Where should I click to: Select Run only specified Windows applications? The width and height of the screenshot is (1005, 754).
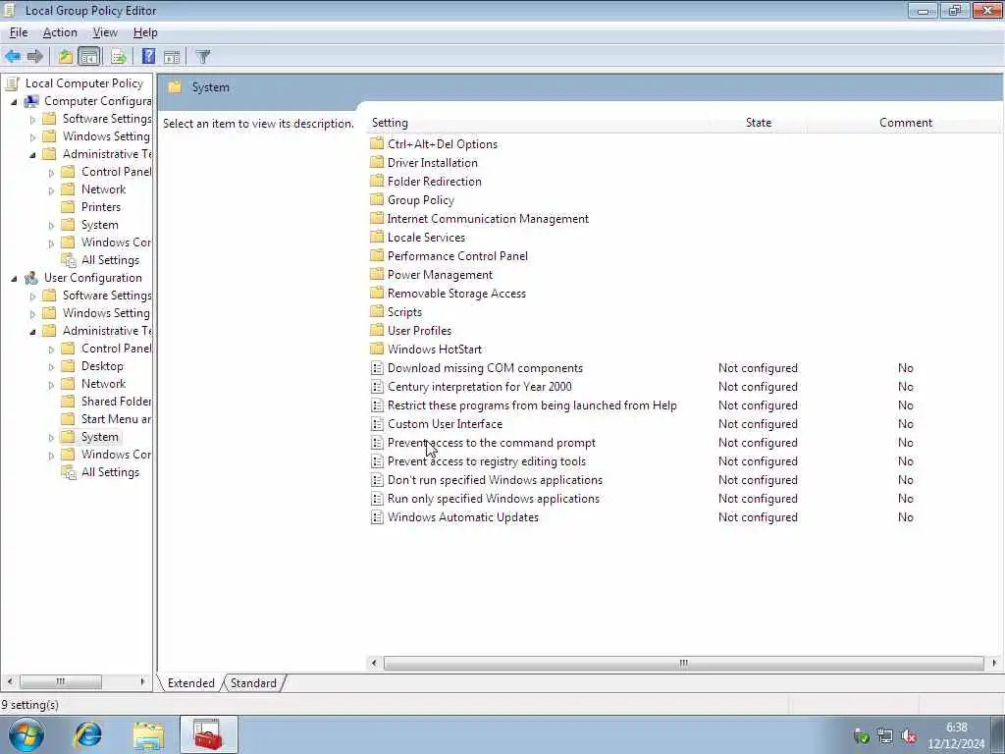(x=494, y=498)
